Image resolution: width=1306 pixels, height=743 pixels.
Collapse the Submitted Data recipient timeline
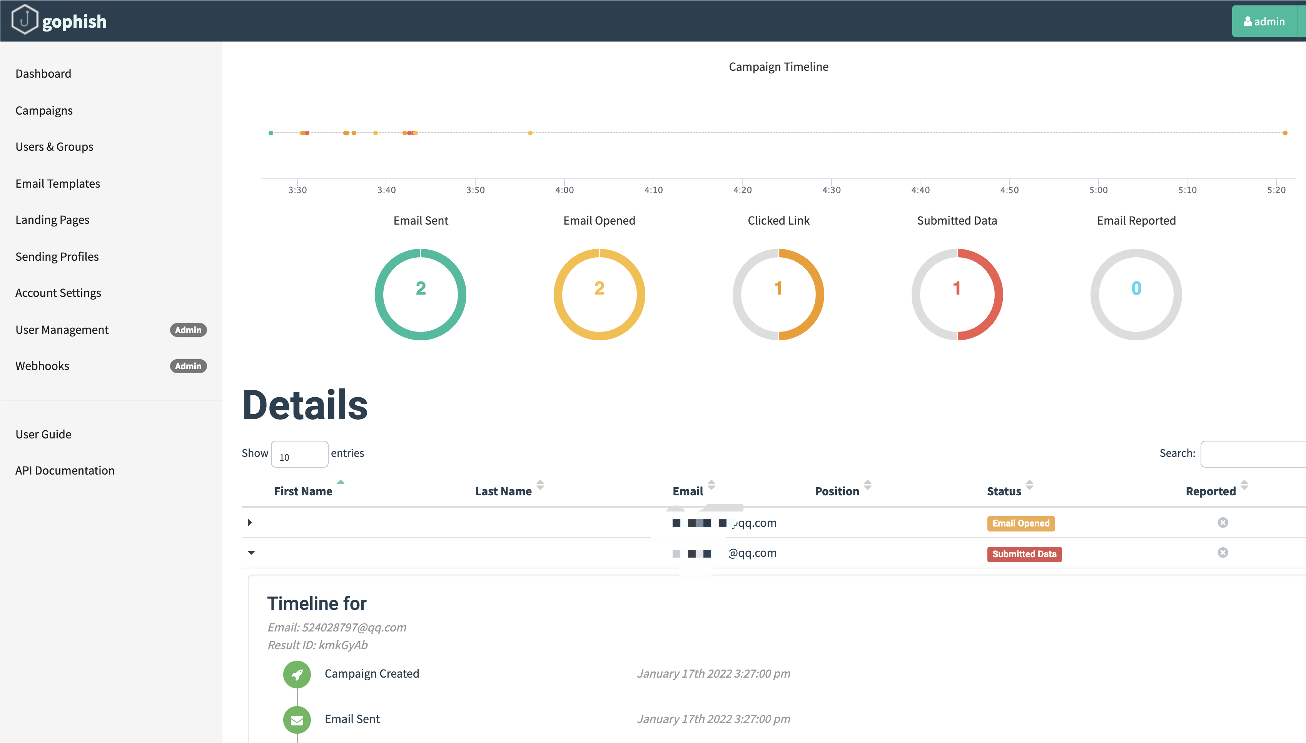point(251,553)
